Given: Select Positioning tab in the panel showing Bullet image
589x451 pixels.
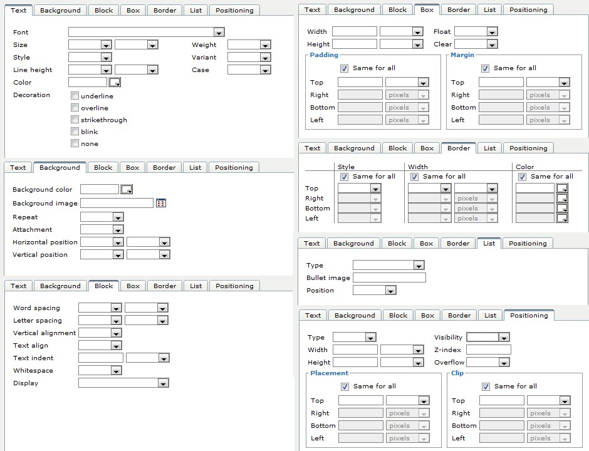Looking at the screenshot, I should 528,243.
